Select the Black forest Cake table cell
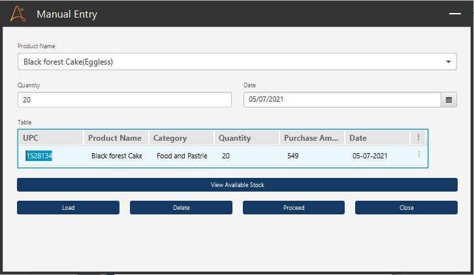474x275 pixels. click(x=117, y=156)
